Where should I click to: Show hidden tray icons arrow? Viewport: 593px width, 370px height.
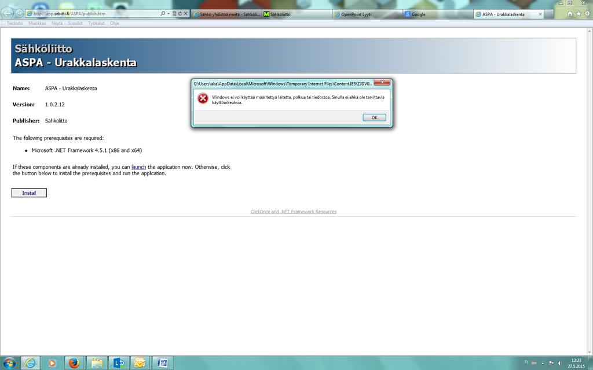point(543,363)
